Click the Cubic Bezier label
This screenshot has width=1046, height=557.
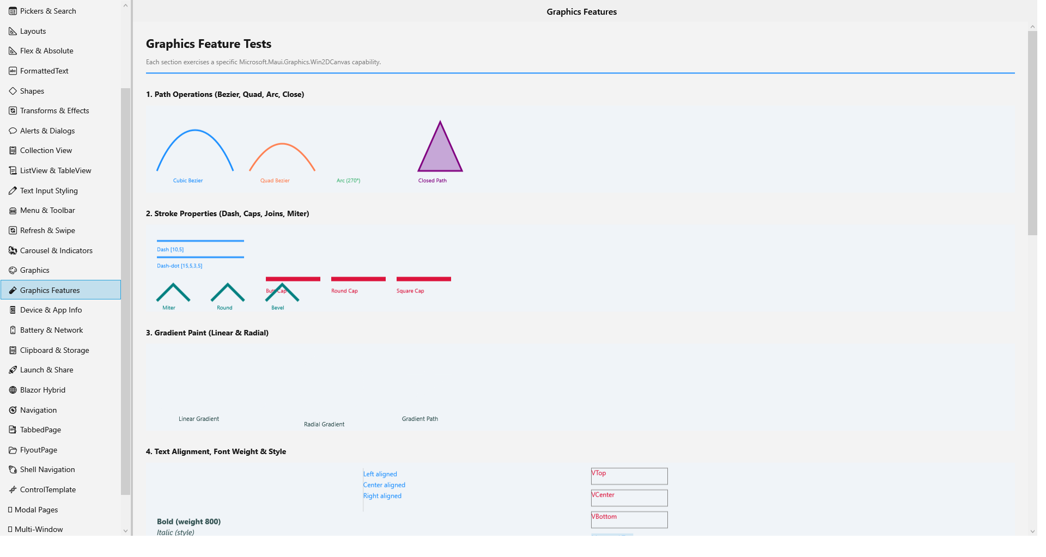pos(188,181)
